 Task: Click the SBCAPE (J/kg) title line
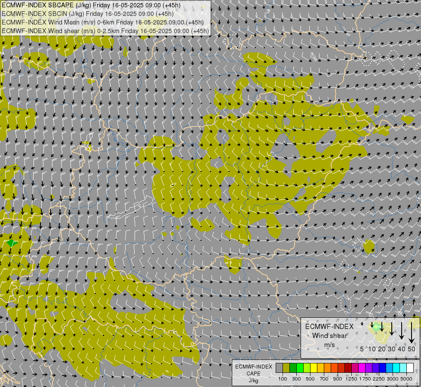pos(91,5)
